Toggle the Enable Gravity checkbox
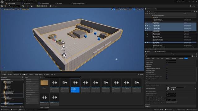 pos(167,64)
